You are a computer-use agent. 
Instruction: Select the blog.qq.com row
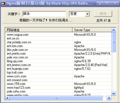point(58,61)
